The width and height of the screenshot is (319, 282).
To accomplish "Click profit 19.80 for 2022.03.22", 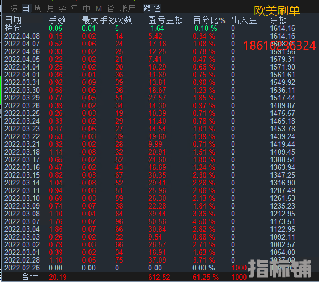I will tap(157, 136).
